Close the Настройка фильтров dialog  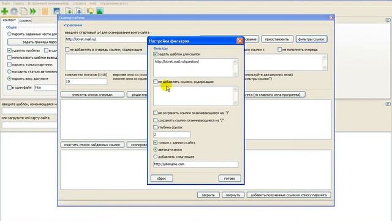(239, 41)
